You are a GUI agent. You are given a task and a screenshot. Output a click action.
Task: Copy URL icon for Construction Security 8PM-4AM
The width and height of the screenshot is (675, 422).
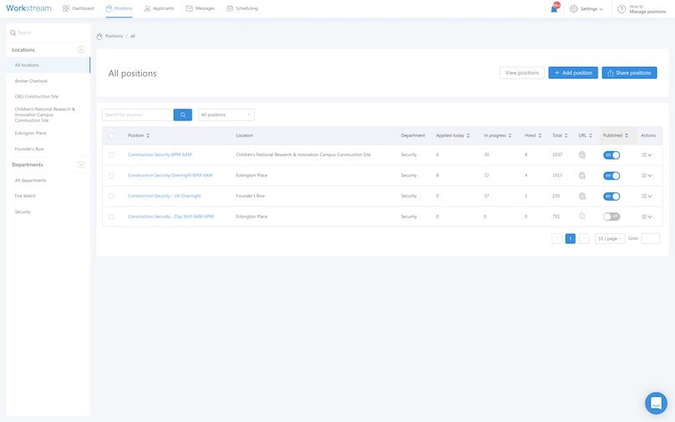click(582, 155)
